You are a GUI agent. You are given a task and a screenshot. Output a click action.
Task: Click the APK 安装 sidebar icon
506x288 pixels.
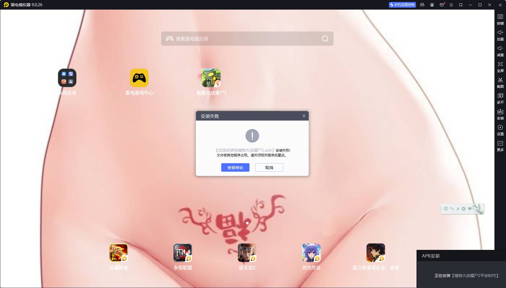(500, 114)
